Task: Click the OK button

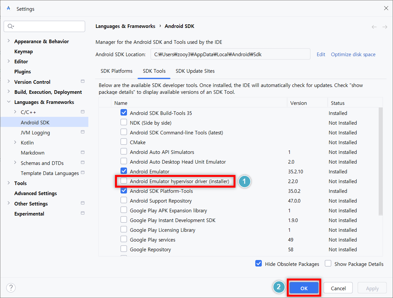Action: [x=304, y=288]
